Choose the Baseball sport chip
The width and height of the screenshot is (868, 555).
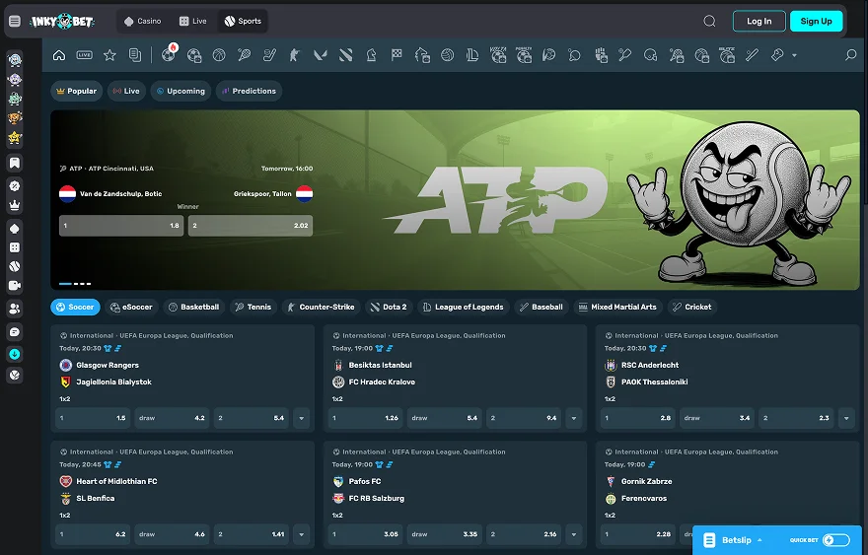[541, 308]
